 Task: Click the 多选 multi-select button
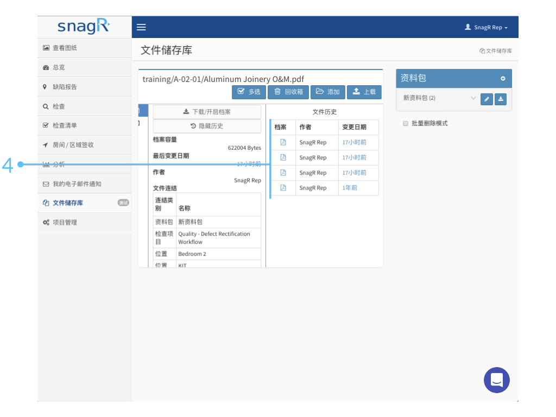coord(249,92)
